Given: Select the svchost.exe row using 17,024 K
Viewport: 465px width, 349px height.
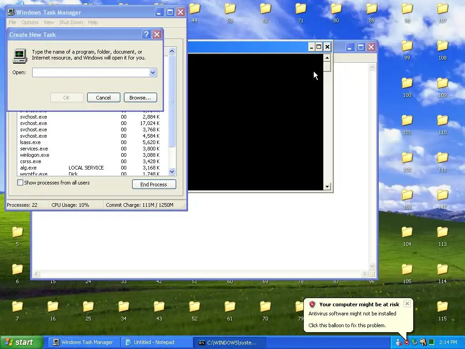Looking at the screenshot, I should 93,123.
